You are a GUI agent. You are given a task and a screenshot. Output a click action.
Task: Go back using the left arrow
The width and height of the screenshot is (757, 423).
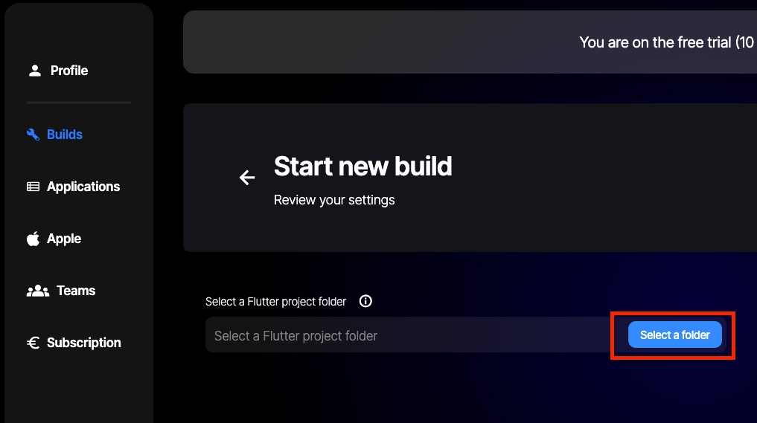click(246, 178)
